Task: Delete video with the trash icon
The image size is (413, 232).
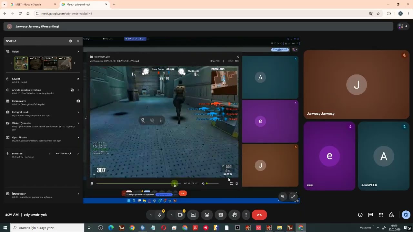Action: (237, 183)
